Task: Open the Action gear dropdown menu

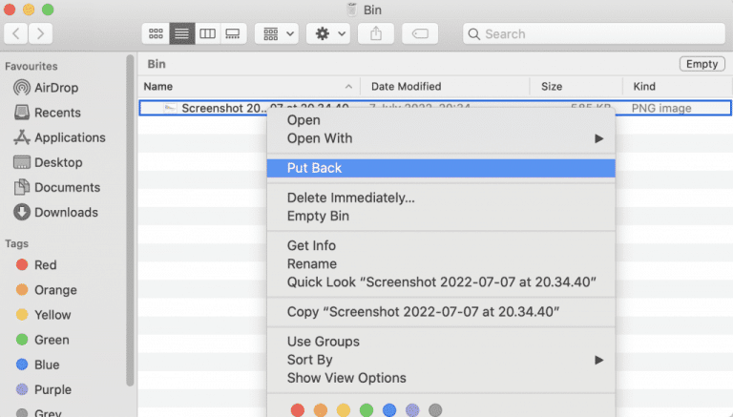Action: (330, 33)
